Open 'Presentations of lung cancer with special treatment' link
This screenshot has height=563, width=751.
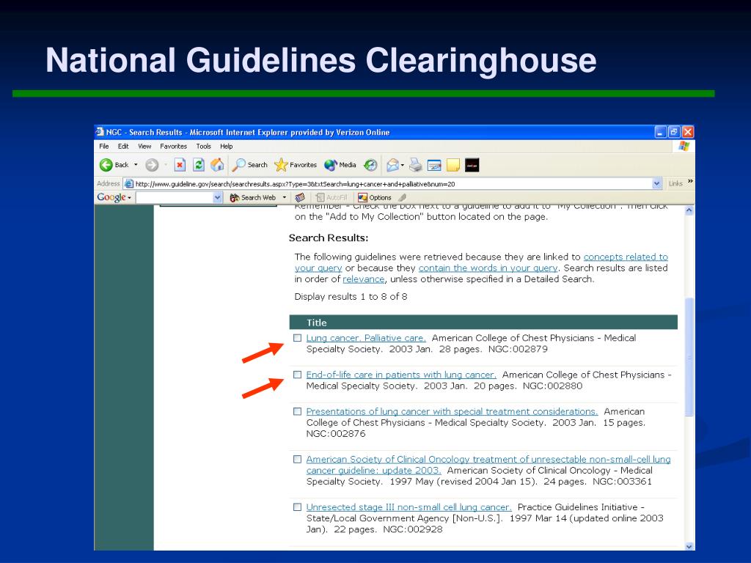pos(452,412)
